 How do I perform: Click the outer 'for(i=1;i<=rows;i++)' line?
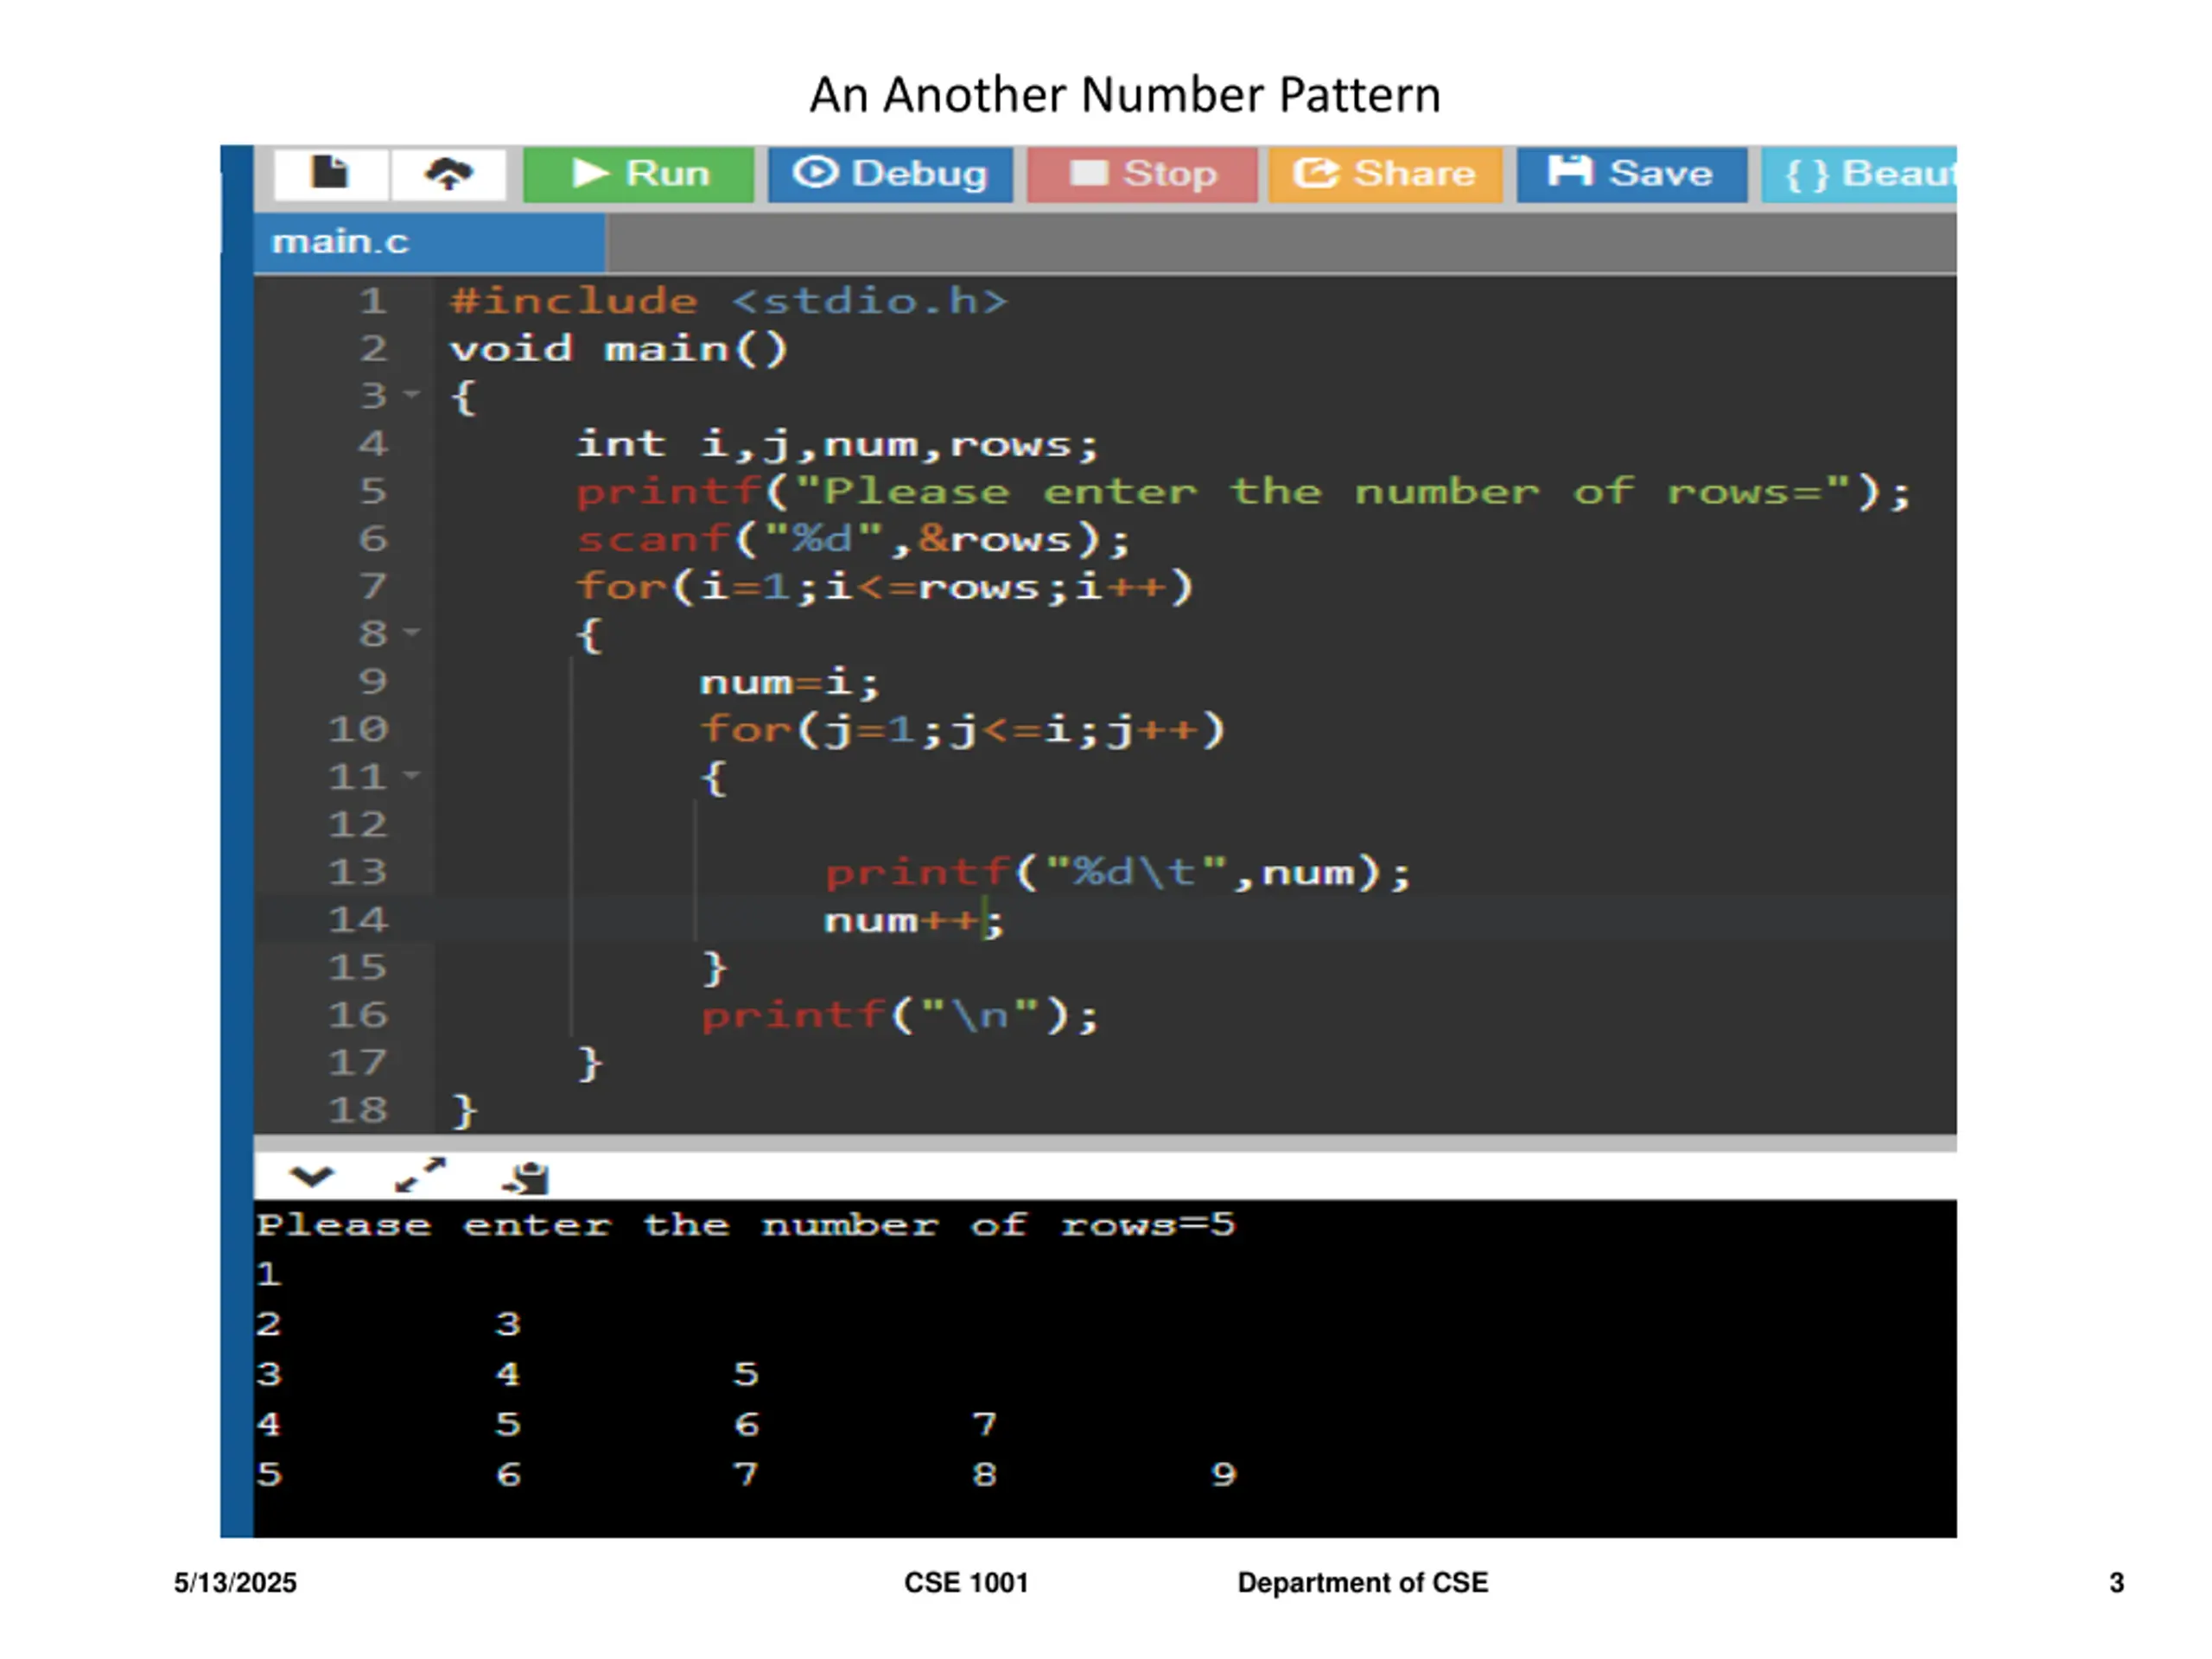[x=884, y=587]
